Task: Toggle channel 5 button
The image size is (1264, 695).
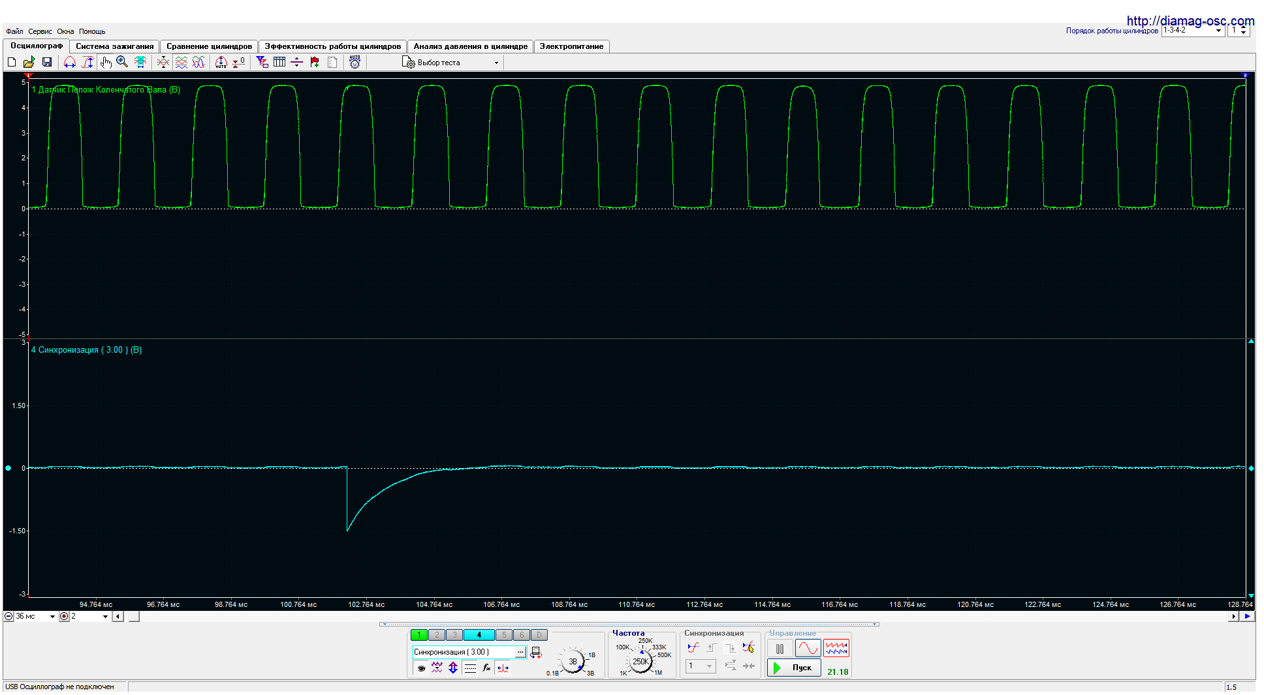Action: (504, 635)
